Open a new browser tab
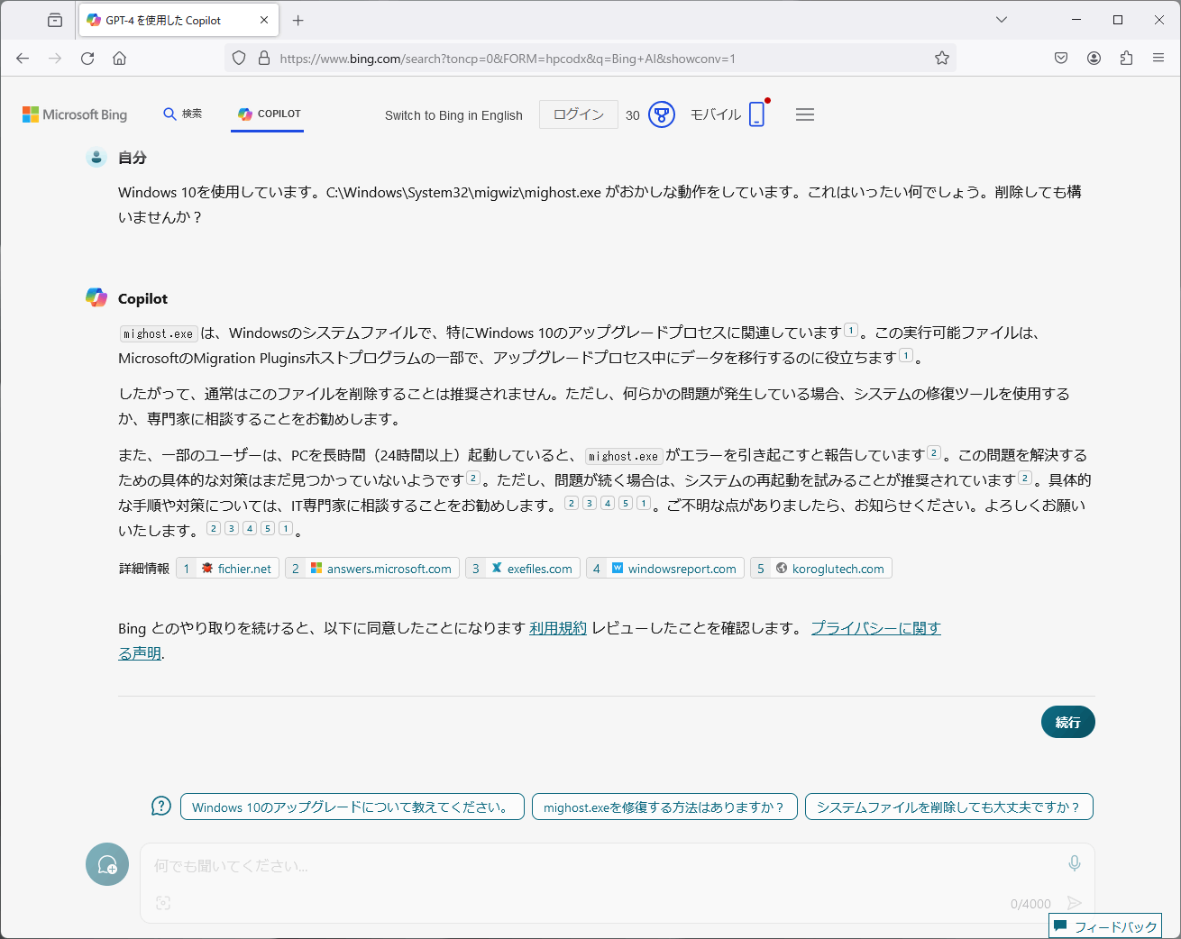1181x939 pixels. [298, 20]
